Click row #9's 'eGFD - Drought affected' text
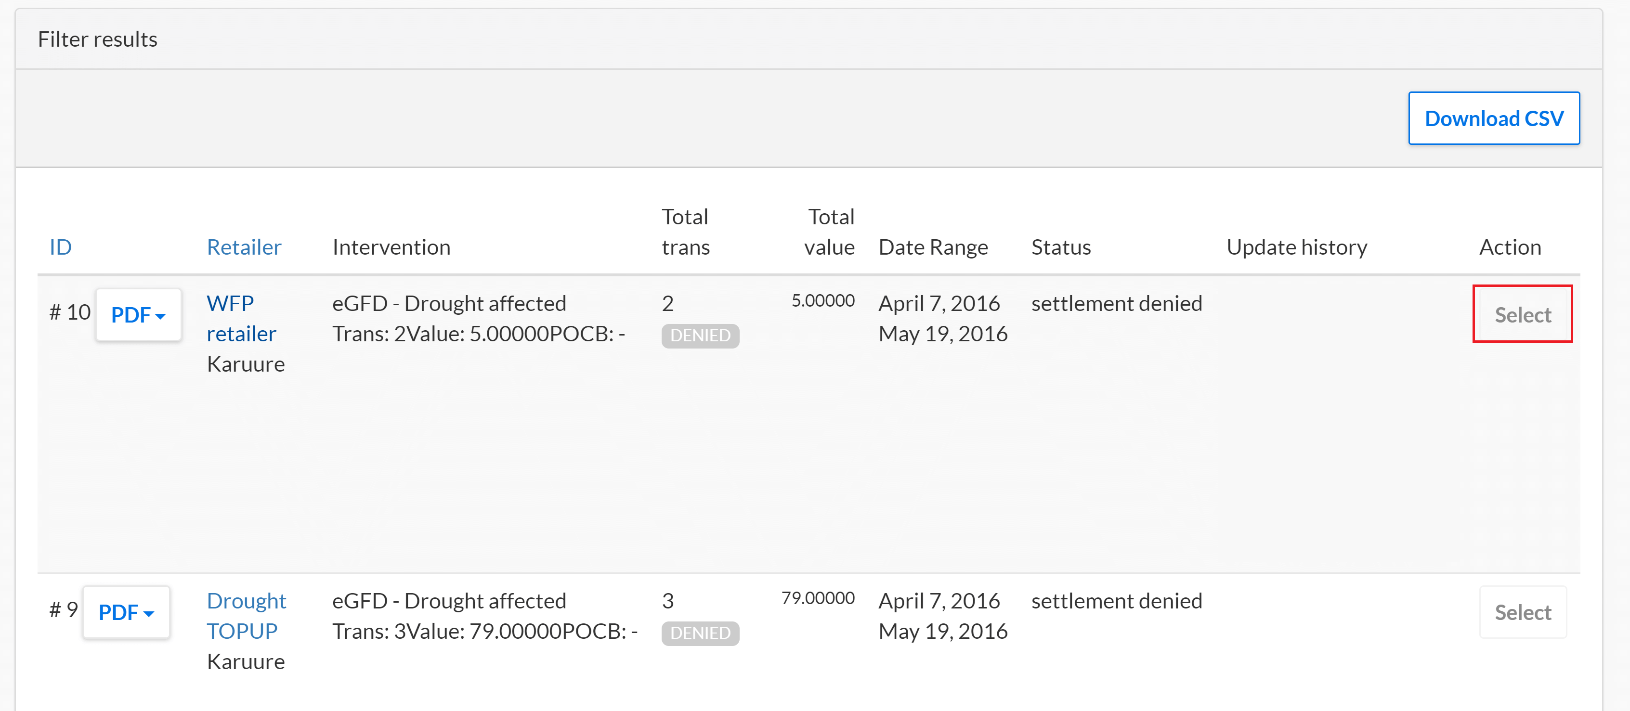Viewport: 1630px width, 711px height. point(449,600)
